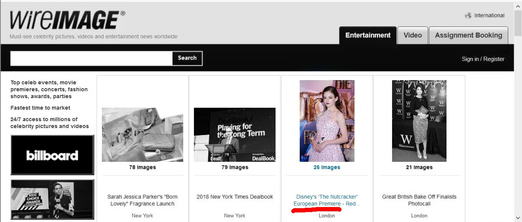
Task: Click 'London' under the Nutcracker card
Action: click(327, 215)
